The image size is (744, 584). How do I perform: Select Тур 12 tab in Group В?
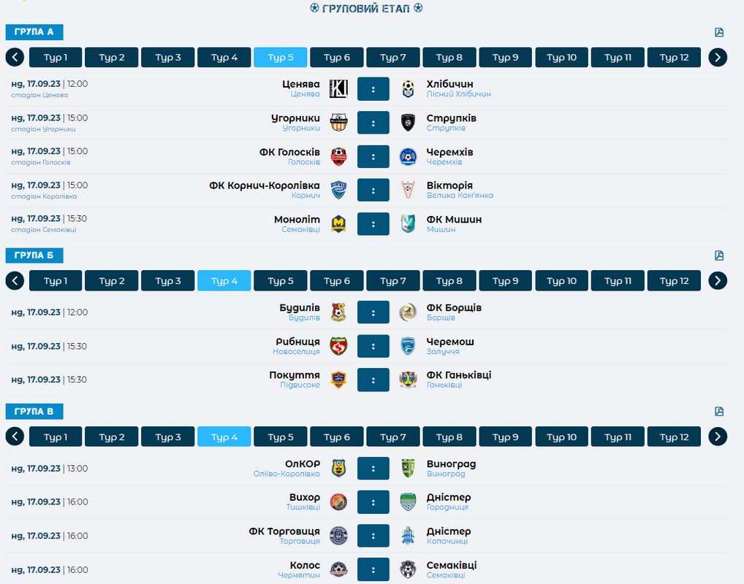tap(674, 437)
